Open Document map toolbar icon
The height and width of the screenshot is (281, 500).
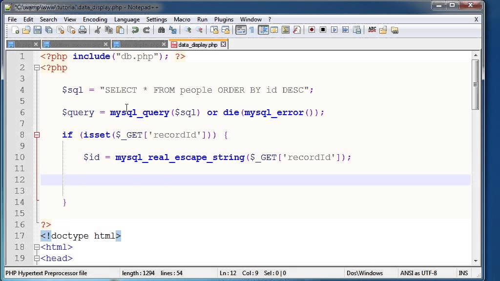pyautogui.click(x=285, y=30)
